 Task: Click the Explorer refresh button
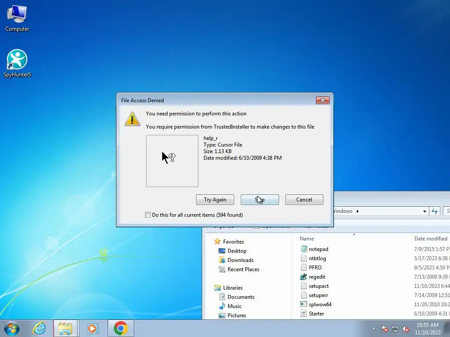(x=435, y=211)
